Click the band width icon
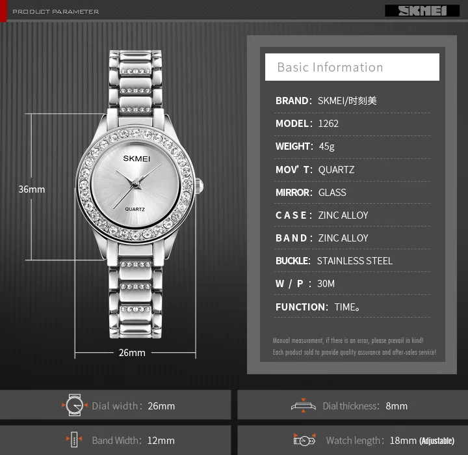The height and width of the screenshot is (455, 468). [74, 439]
